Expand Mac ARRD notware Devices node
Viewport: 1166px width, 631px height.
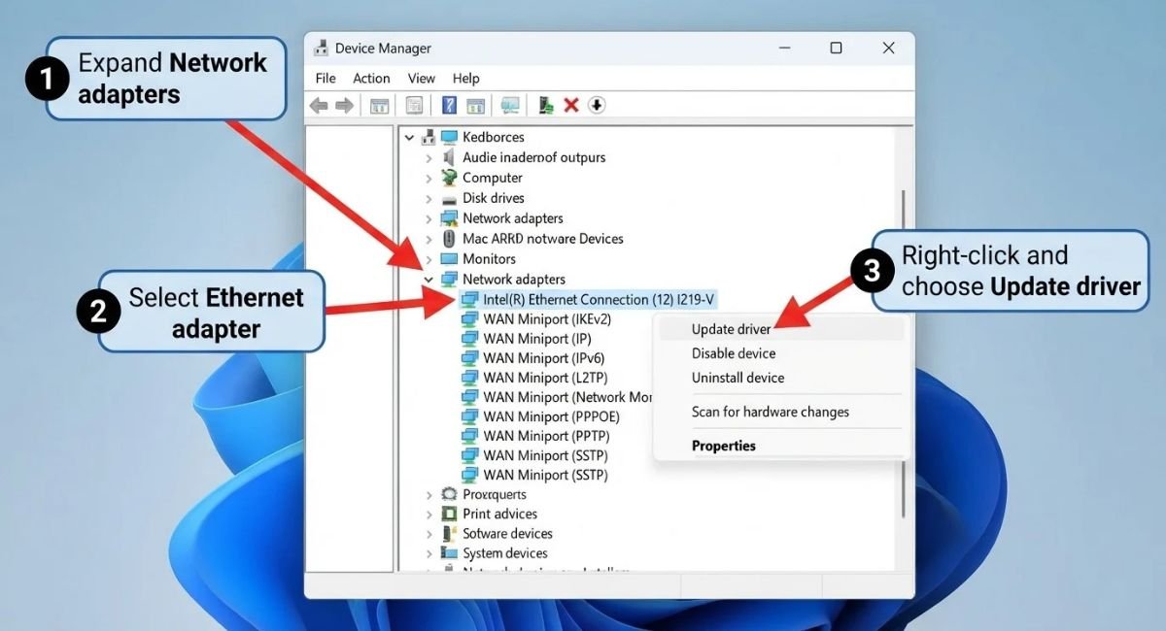pyautogui.click(x=429, y=239)
